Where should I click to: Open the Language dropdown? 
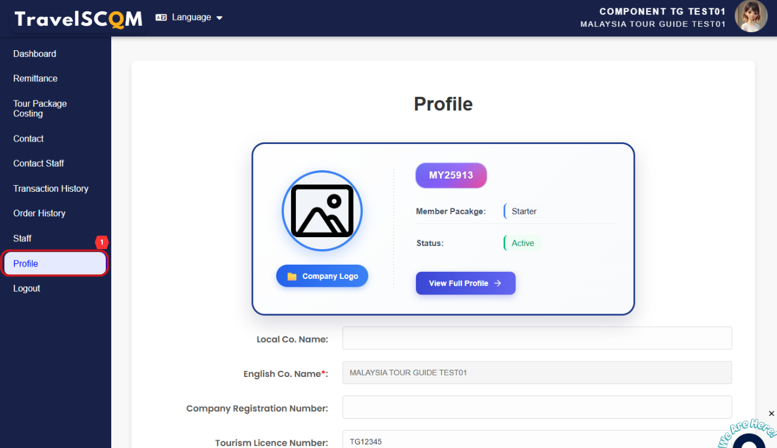189,17
